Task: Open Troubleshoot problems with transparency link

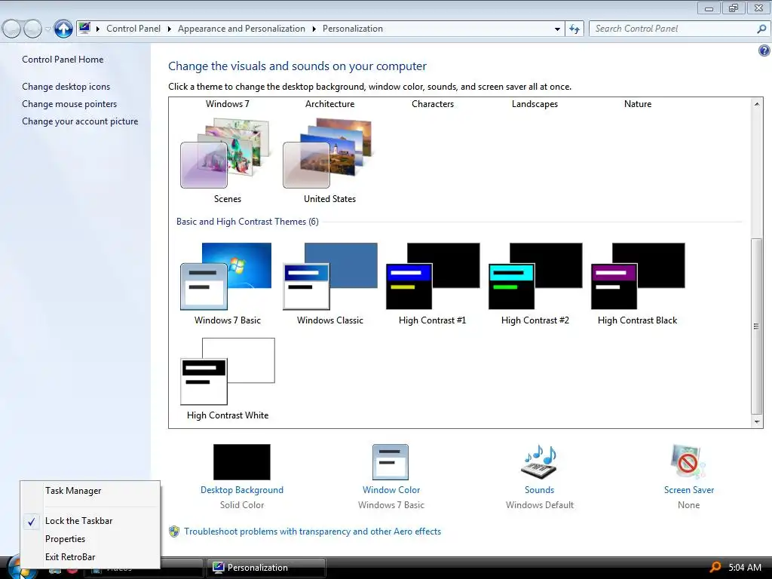Action: click(313, 532)
